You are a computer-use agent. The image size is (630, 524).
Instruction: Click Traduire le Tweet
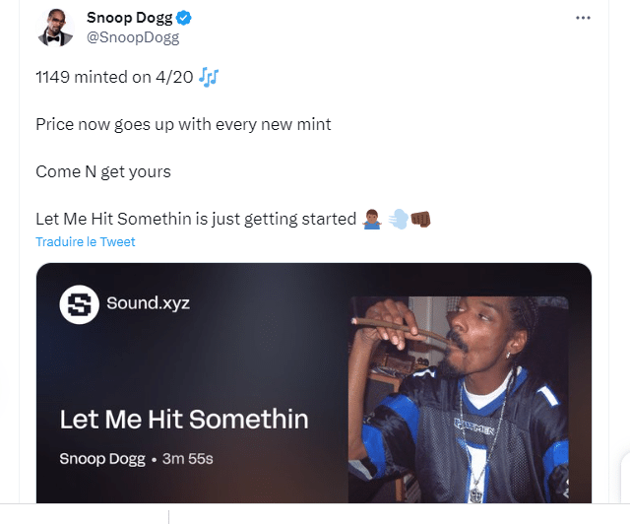[86, 241]
